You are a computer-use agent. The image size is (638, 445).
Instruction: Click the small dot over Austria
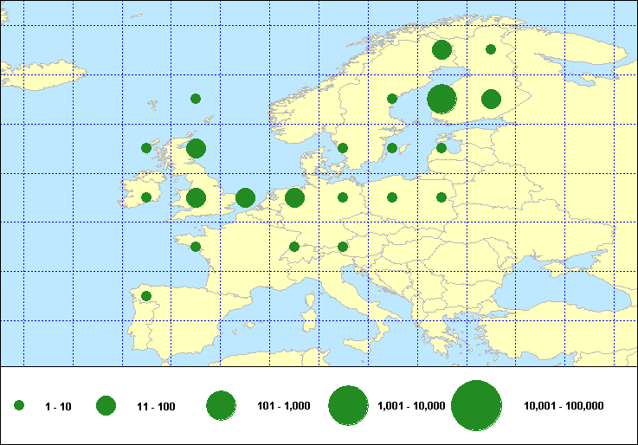(343, 247)
